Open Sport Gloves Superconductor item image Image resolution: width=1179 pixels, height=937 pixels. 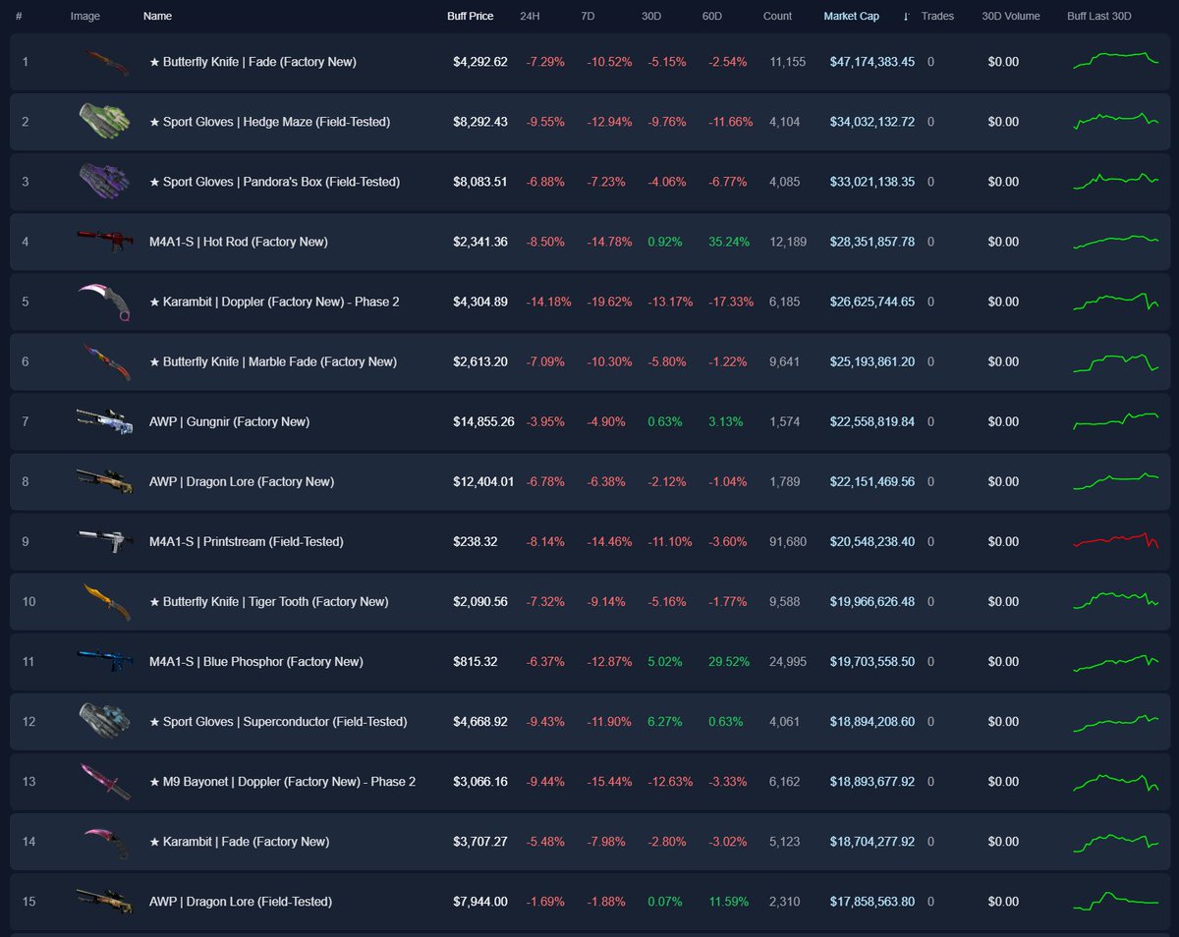(104, 721)
